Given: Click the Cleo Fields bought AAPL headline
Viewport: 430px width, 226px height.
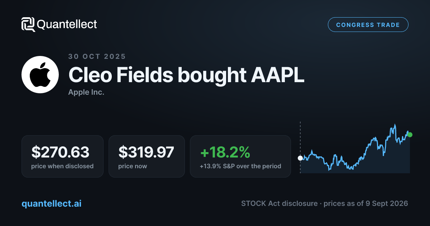Looking at the screenshot, I should point(186,75).
